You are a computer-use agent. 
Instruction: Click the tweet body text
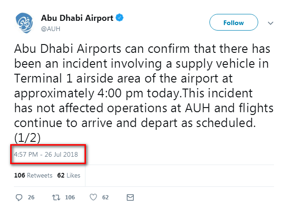[x=139, y=93]
